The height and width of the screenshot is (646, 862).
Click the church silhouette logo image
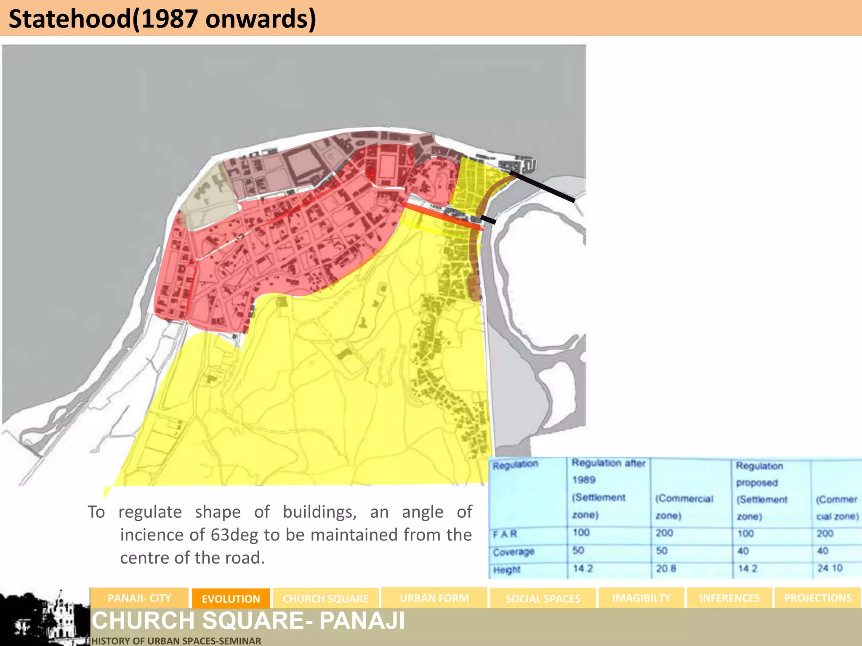tap(45, 617)
